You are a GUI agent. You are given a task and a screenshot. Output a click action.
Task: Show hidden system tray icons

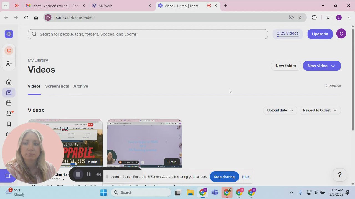click(291, 192)
